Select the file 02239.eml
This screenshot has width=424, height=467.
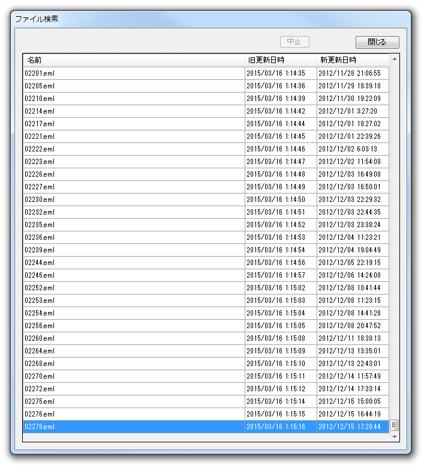pos(206,250)
